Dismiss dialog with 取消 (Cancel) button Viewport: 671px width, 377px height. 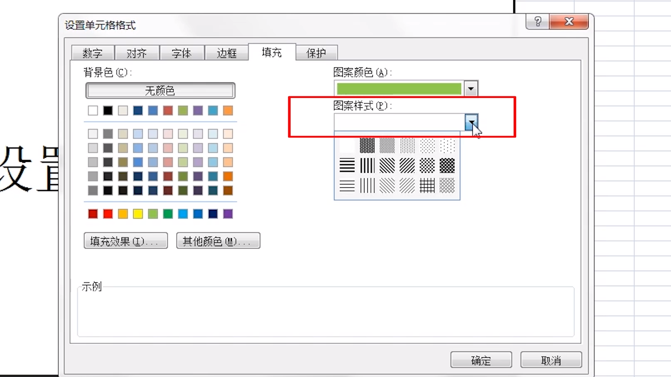pyautogui.click(x=550, y=360)
